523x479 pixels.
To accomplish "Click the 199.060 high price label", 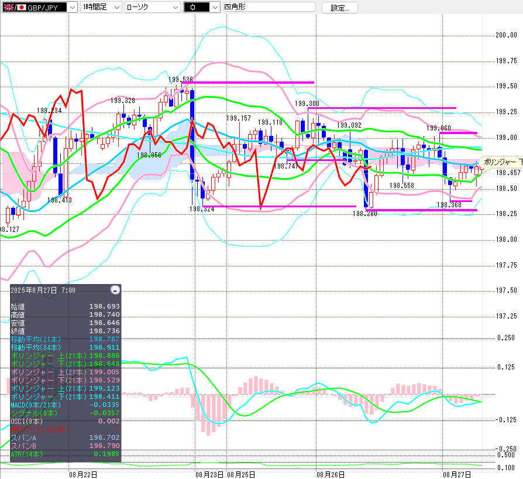I will click(439, 128).
